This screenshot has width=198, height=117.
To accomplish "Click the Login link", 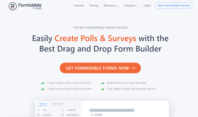I will [147, 6].
